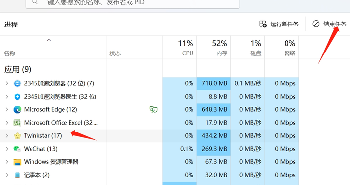350x185 pixels.
Task: Sort processes by 网络 column
Action: click(x=282, y=48)
